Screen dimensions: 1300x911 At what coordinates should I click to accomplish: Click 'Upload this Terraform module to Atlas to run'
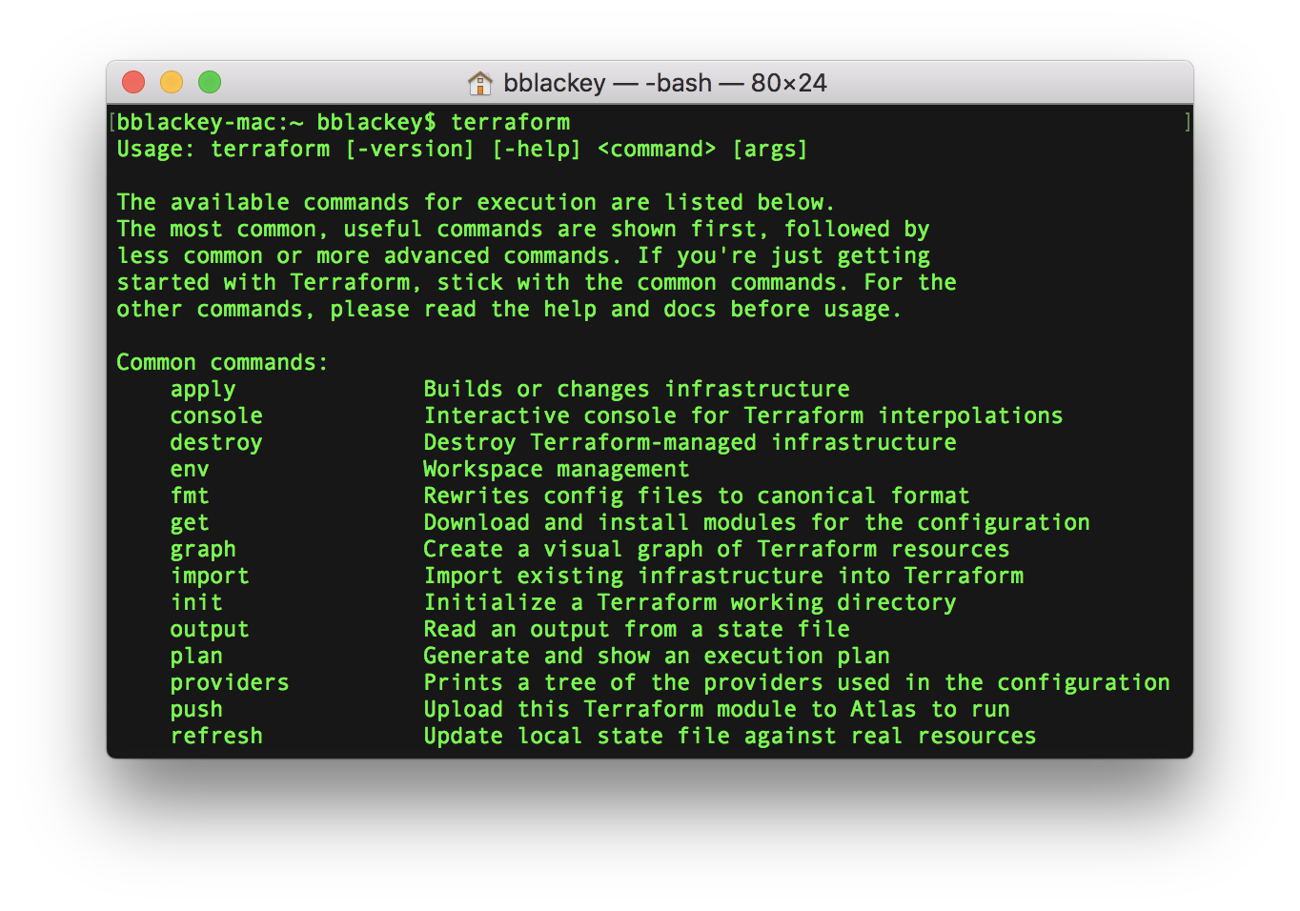[717, 709]
